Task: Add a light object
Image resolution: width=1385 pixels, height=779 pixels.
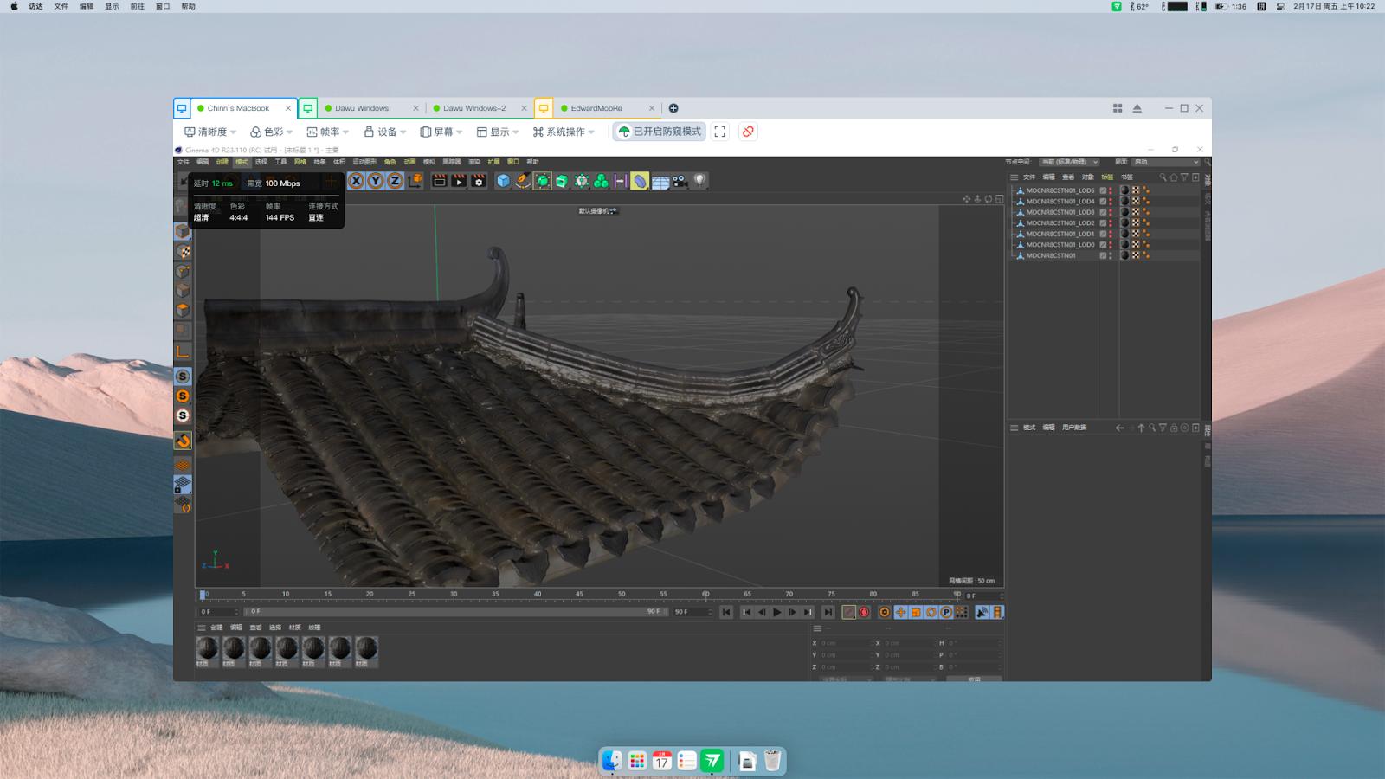Action: 699,181
